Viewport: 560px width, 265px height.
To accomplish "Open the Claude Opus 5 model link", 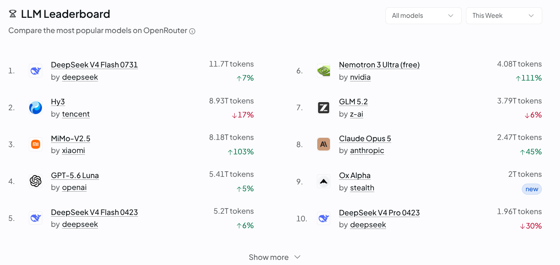I will 365,139.
